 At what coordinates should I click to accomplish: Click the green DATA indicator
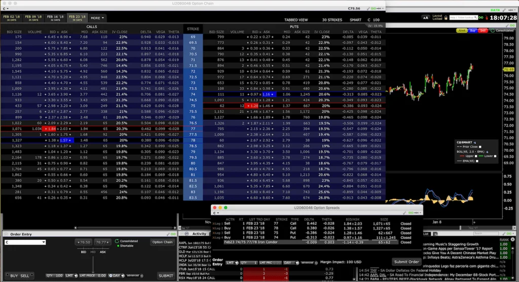pyautogui.click(x=495, y=10)
